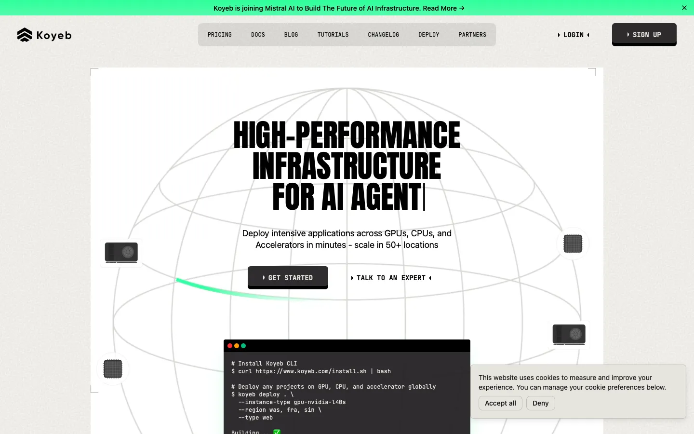Viewport: 694px width, 434px height.
Task: Click the 'koyeb deploy . \' command line
Action: tap(262, 394)
